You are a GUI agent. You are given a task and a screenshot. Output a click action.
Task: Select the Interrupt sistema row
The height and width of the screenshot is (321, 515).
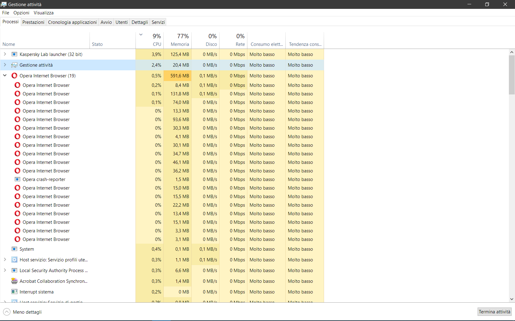coord(162,292)
